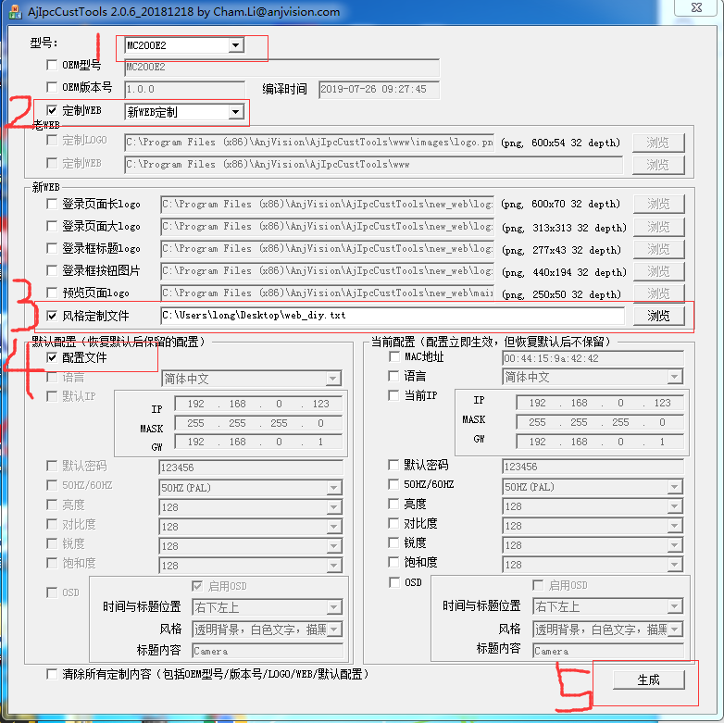Toggle the 风格定制文件 checkbox
The height and width of the screenshot is (723, 724).
52,316
